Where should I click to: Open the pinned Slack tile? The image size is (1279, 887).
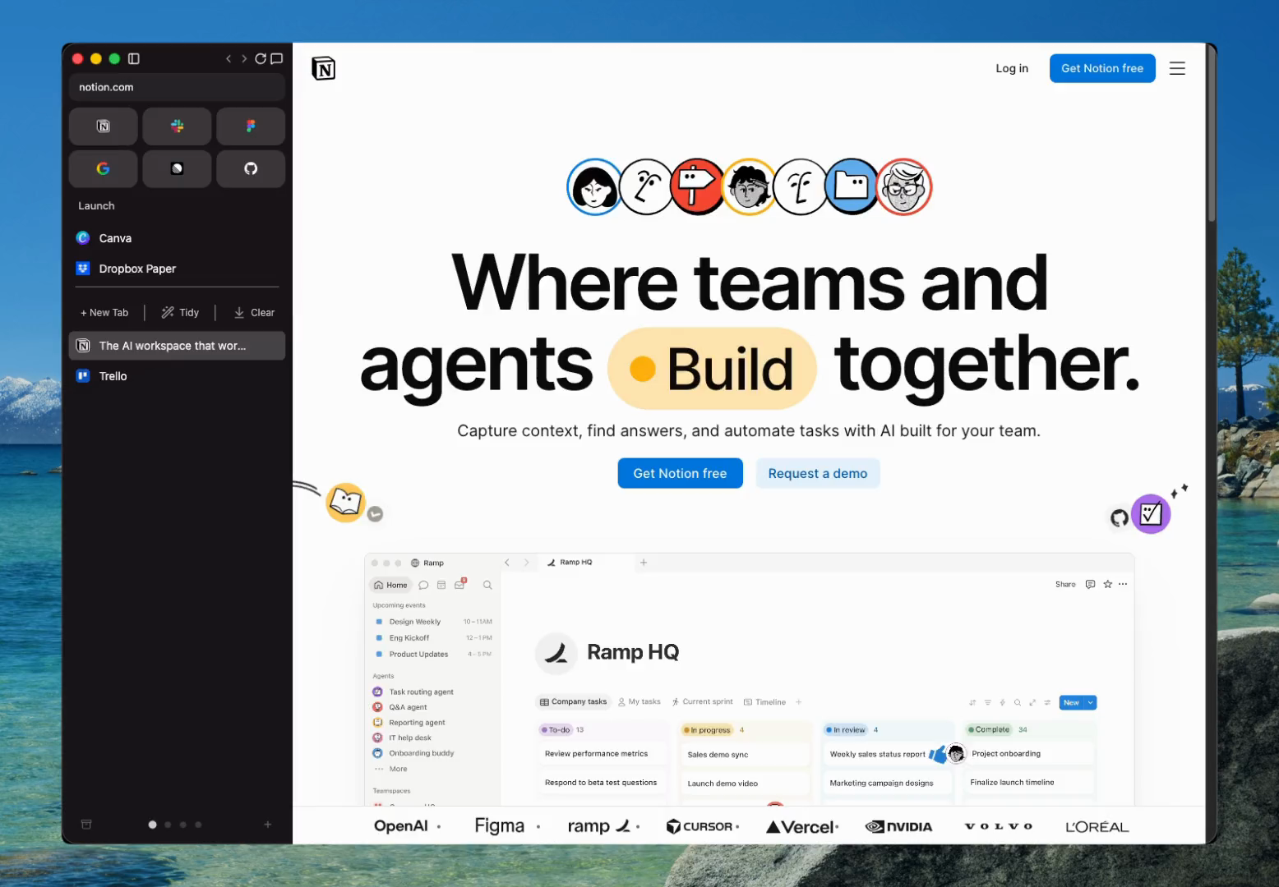pyautogui.click(x=177, y=126)
